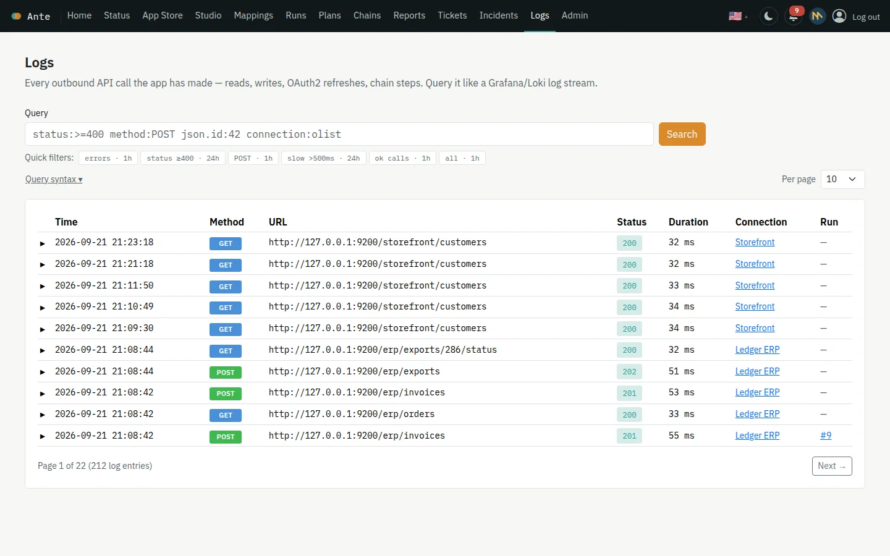Viewport: 890px width, 556px height.
Task: Click the POST badge on erp/exports row
Action: [x=226, y=373]
